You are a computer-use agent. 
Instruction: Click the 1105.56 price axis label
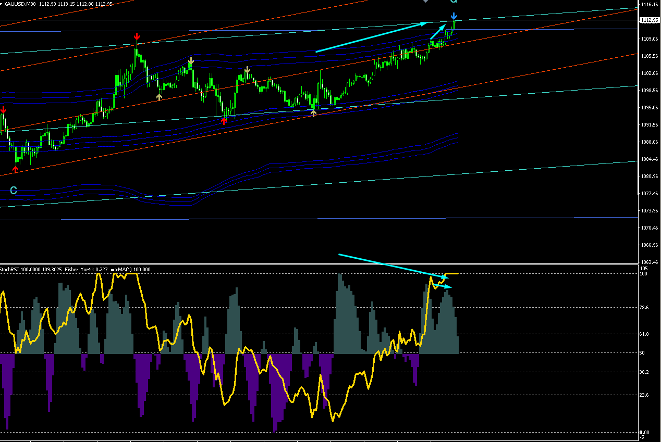tap(649, 56)
